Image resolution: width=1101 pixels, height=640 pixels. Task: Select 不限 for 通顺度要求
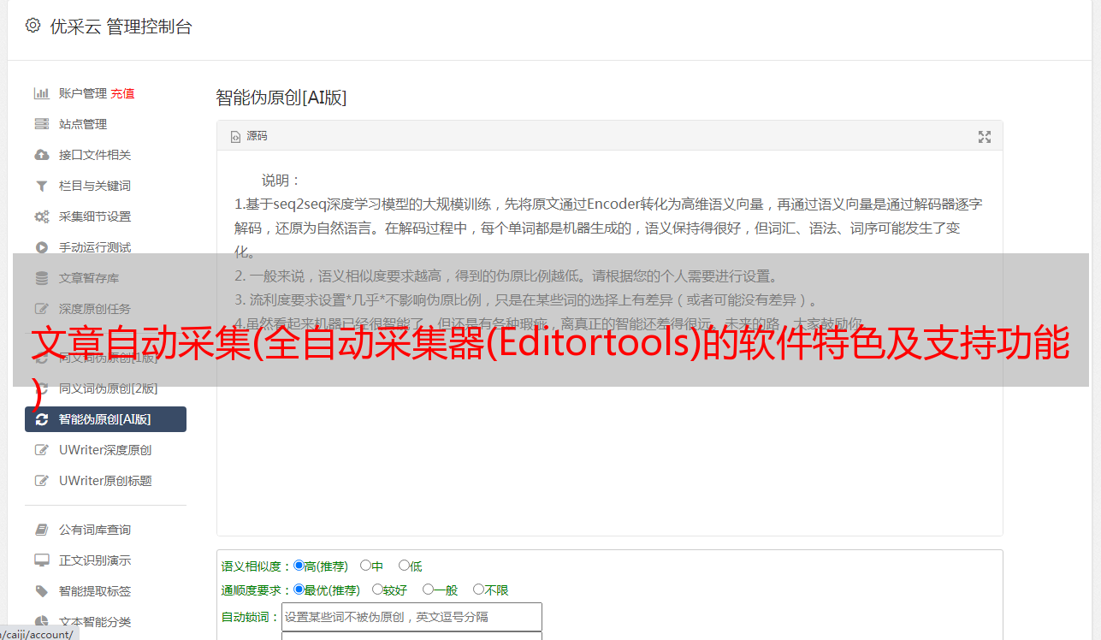tap(478, 590)
